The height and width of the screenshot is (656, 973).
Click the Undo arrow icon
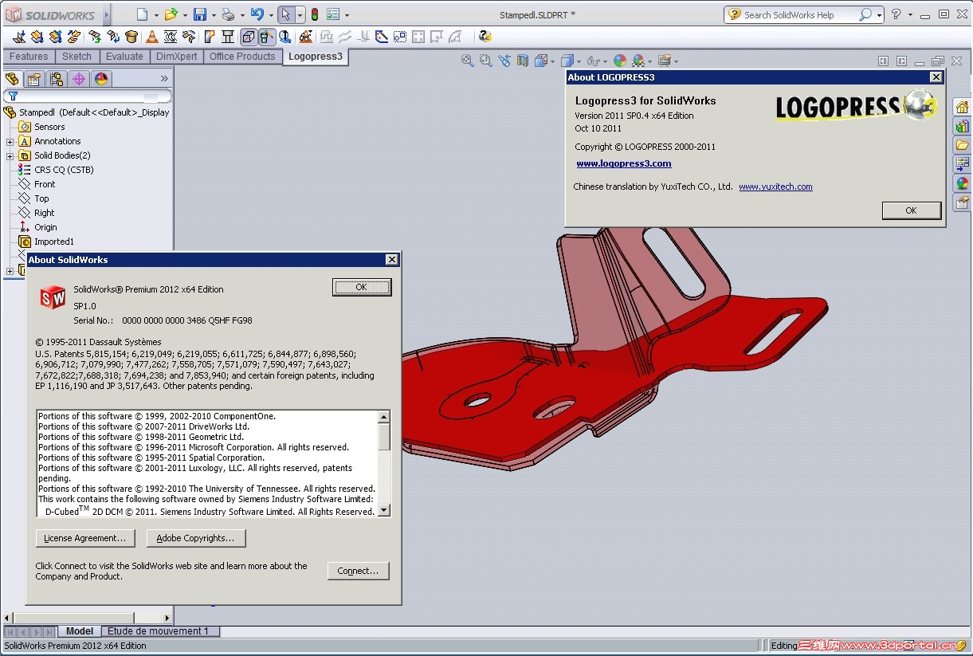(256, 14)
